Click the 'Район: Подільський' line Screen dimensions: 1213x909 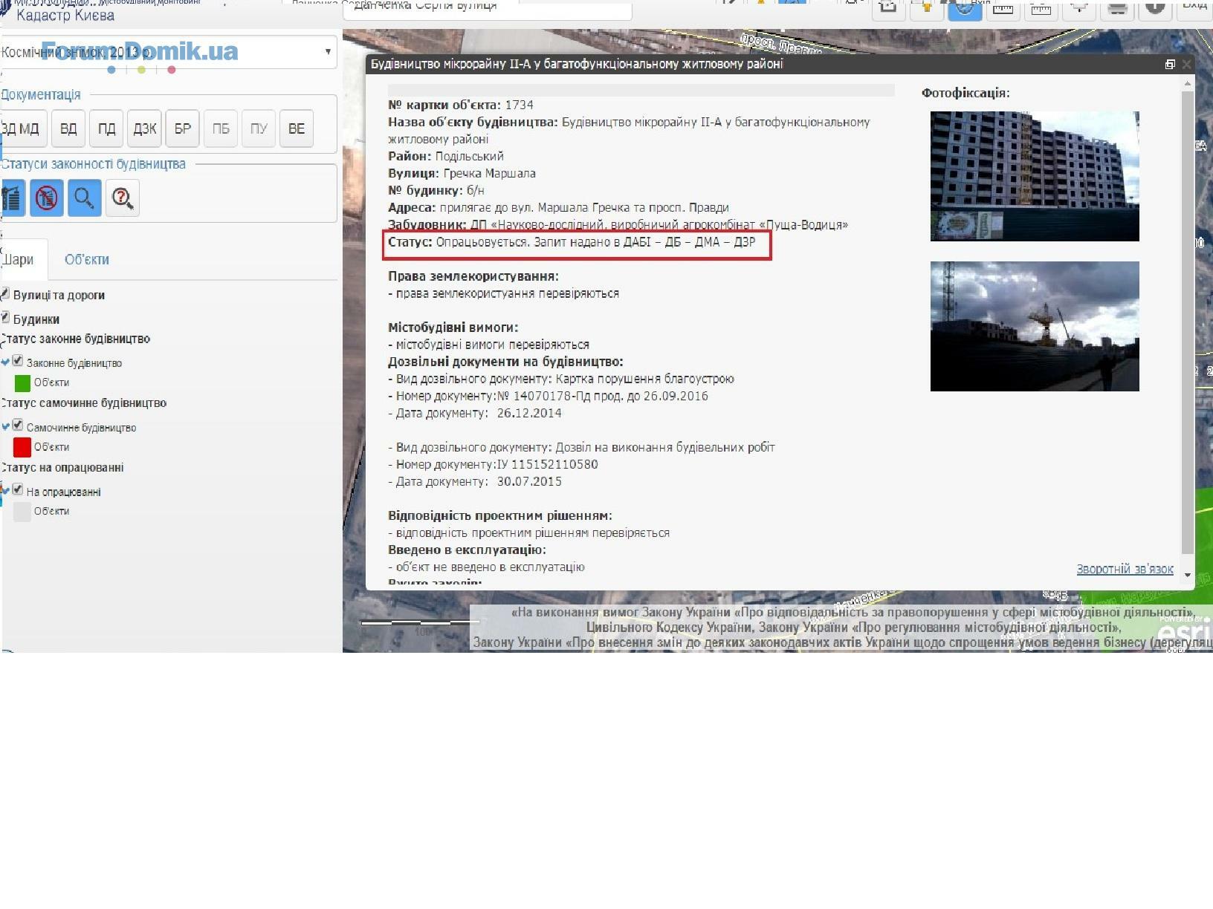click(x=446, y=156)
